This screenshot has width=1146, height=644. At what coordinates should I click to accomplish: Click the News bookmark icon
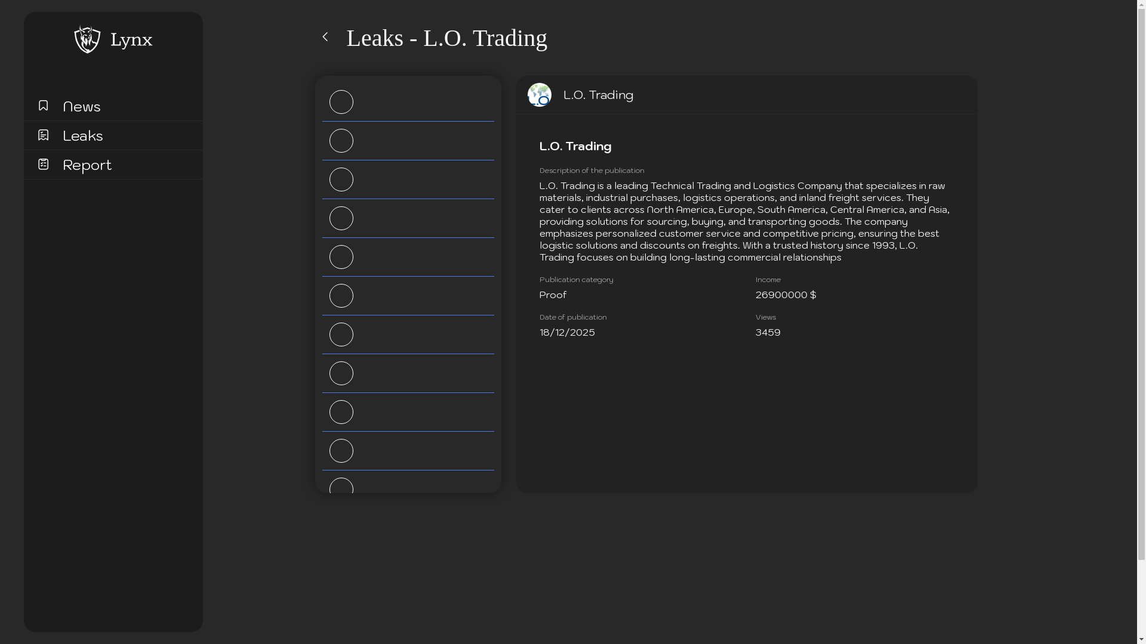point(43,106)
